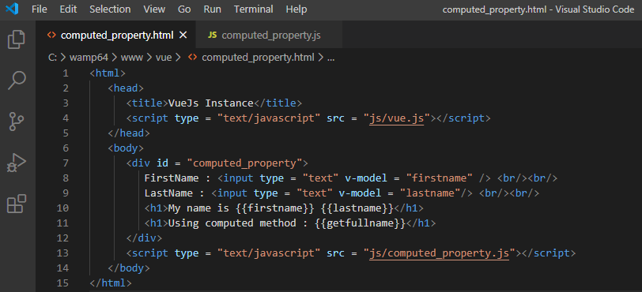The height and width of the screenshot is (292, 642).
Task: Open the Search view icon
Action: [x=17, y=80]
